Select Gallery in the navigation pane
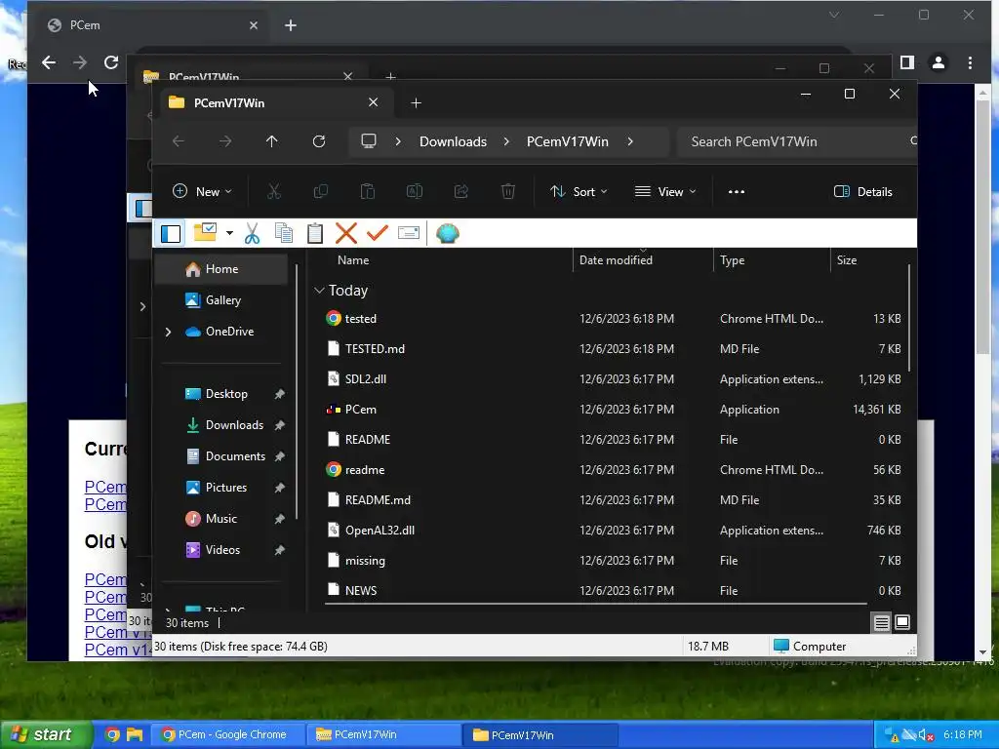 point(221,300)
